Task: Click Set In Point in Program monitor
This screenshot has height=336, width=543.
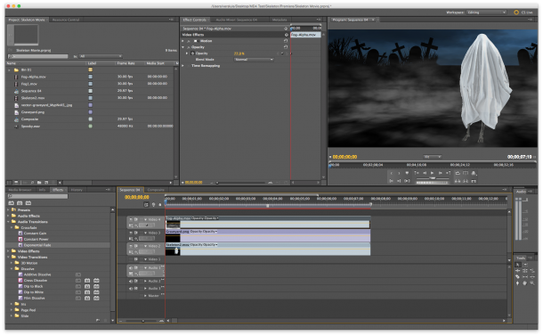Action: point(392,173)
